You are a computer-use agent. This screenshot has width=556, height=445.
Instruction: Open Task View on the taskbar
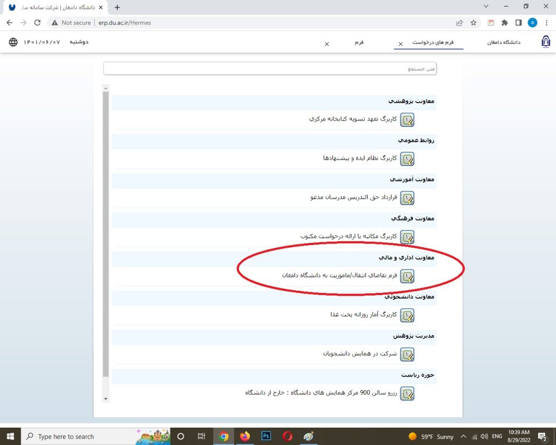point(201,436)
